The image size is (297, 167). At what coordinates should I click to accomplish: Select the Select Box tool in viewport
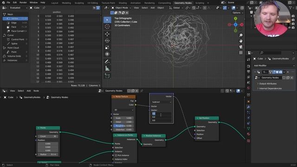tap(107, 20)
